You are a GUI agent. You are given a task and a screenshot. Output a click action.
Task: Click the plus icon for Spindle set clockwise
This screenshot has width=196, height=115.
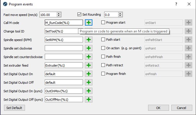pos(89,48)
